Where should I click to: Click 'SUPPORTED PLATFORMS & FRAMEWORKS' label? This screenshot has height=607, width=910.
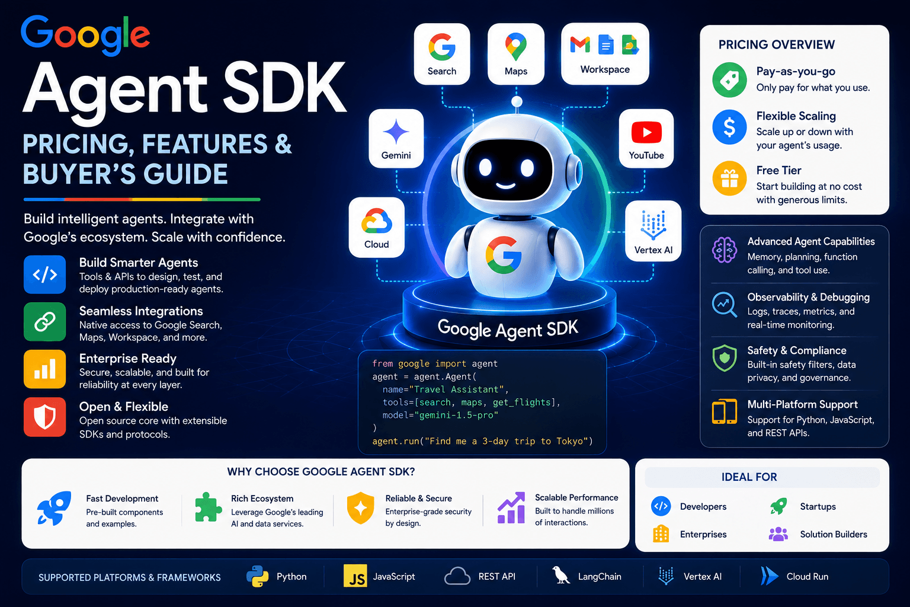point(130,577)
